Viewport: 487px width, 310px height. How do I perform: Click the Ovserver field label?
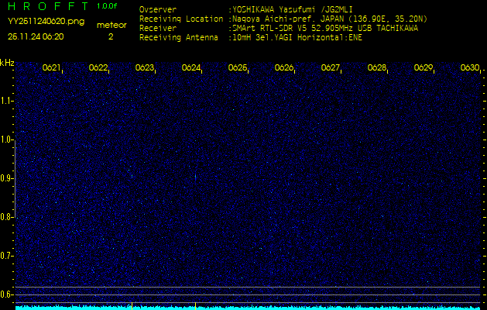[x=158, y=9]
